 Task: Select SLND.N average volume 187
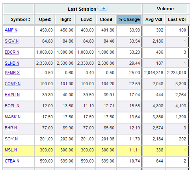click(160, 63)
